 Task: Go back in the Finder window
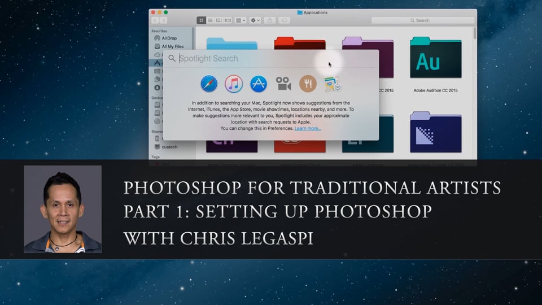(x=155, y=20)
